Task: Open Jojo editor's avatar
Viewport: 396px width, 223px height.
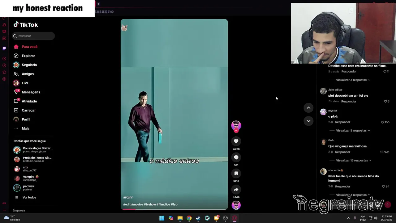Action: 323,91
